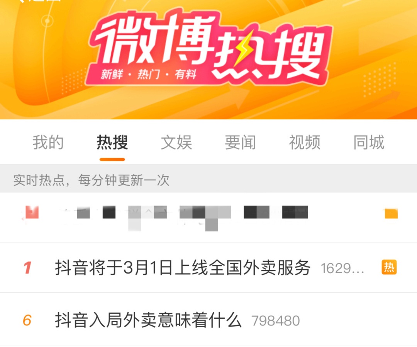Open topic 抖音入局外卖意味着什么
417x347 pixels.
[x=148, y=320]
